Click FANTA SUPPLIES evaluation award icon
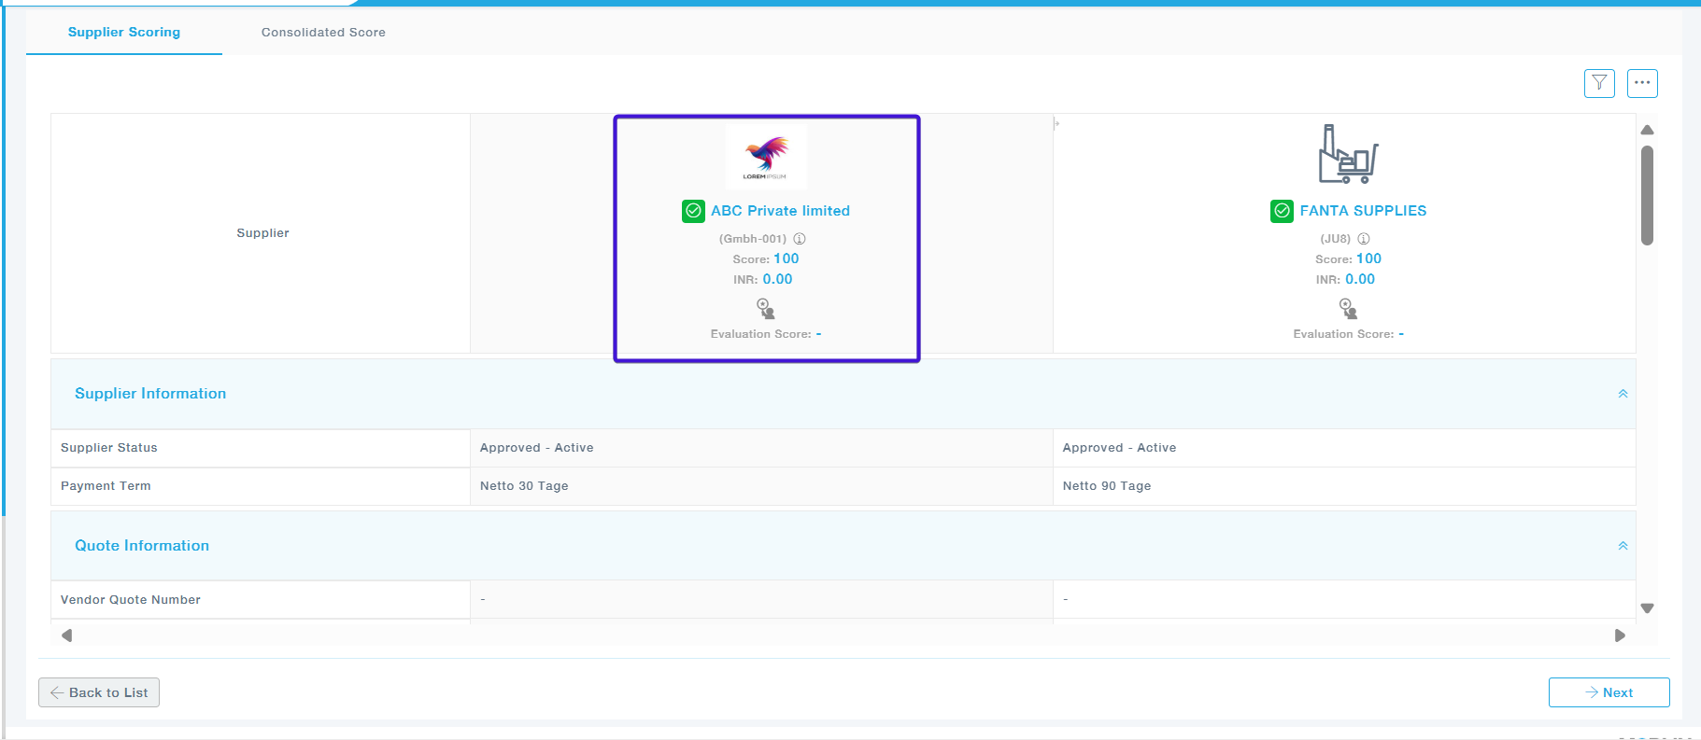 coord(1348,309)
